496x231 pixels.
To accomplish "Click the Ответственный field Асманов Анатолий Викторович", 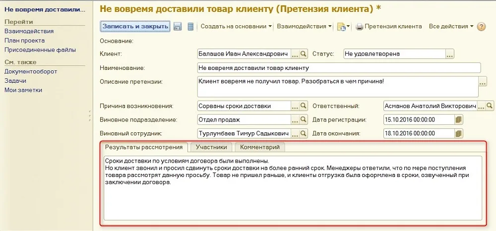I will click(430, 106).
